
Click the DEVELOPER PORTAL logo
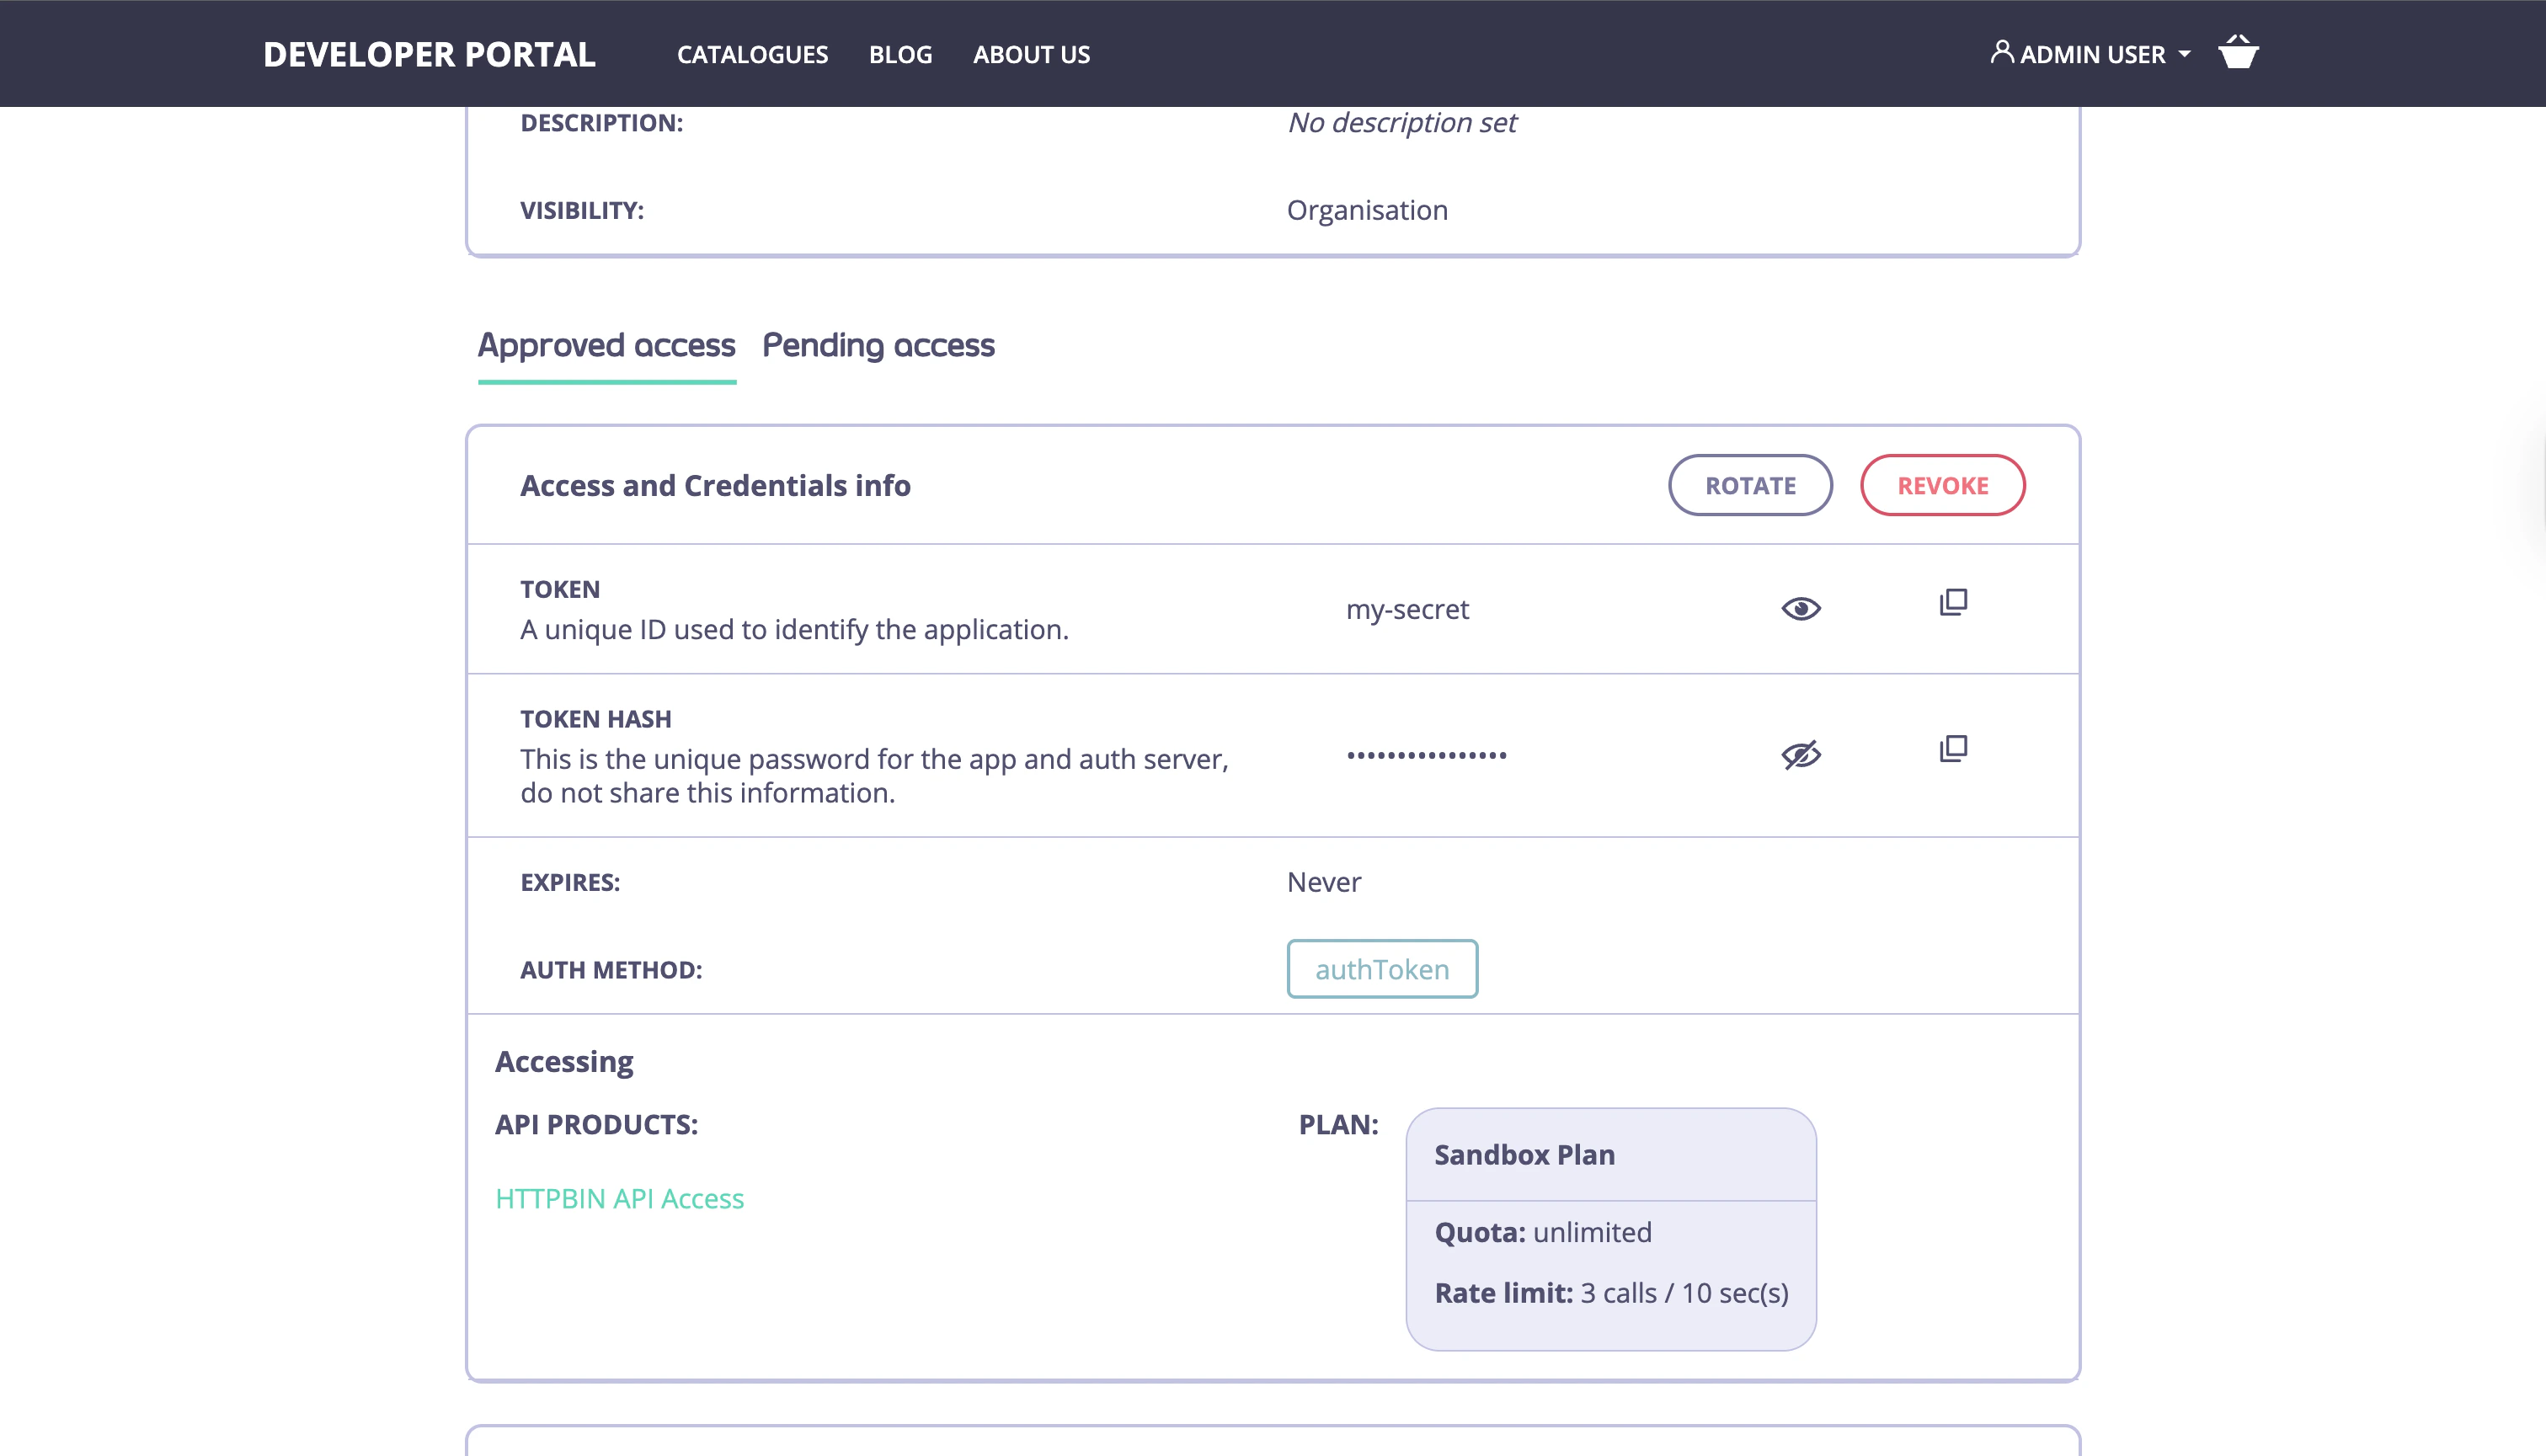click(429, 55)
